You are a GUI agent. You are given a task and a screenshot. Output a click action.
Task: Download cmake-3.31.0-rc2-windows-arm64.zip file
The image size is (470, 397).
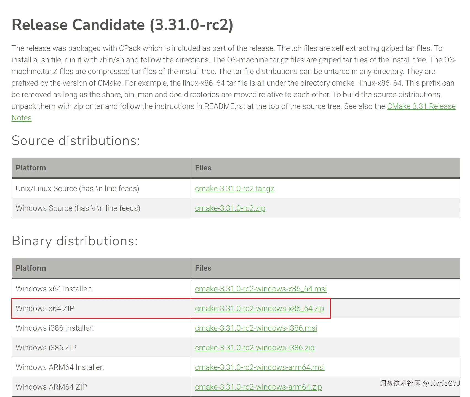[x=258, y=387]
